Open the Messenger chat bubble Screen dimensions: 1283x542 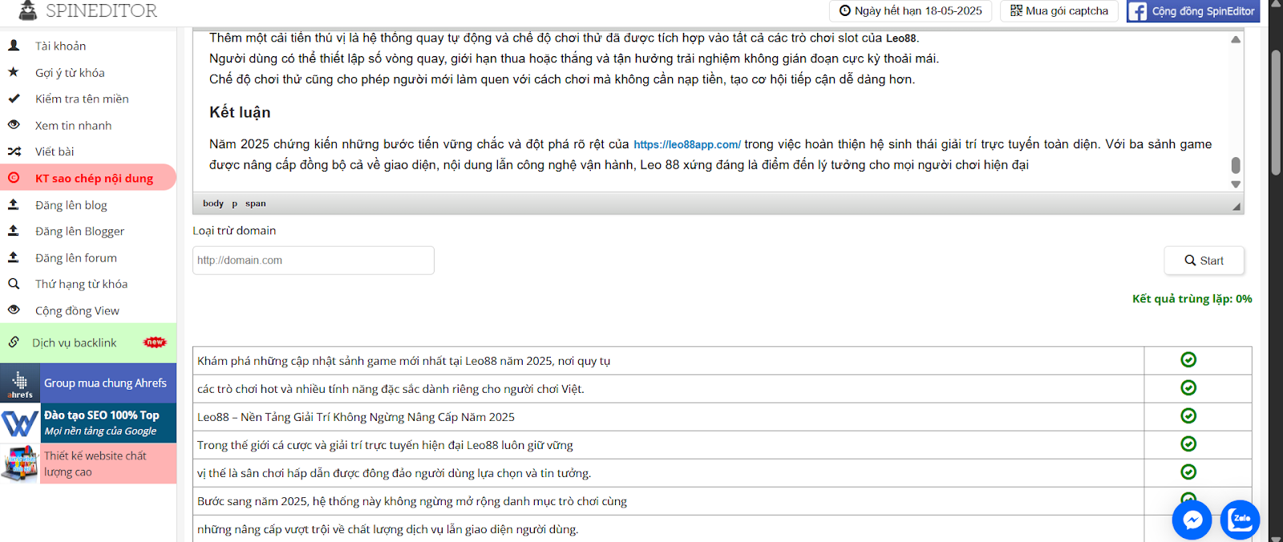pos(1192,520)
